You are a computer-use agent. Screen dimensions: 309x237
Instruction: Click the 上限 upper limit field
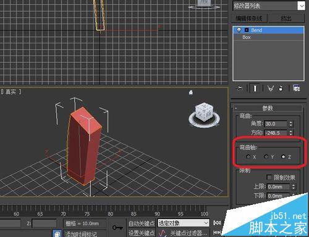[x=278, y=187]
